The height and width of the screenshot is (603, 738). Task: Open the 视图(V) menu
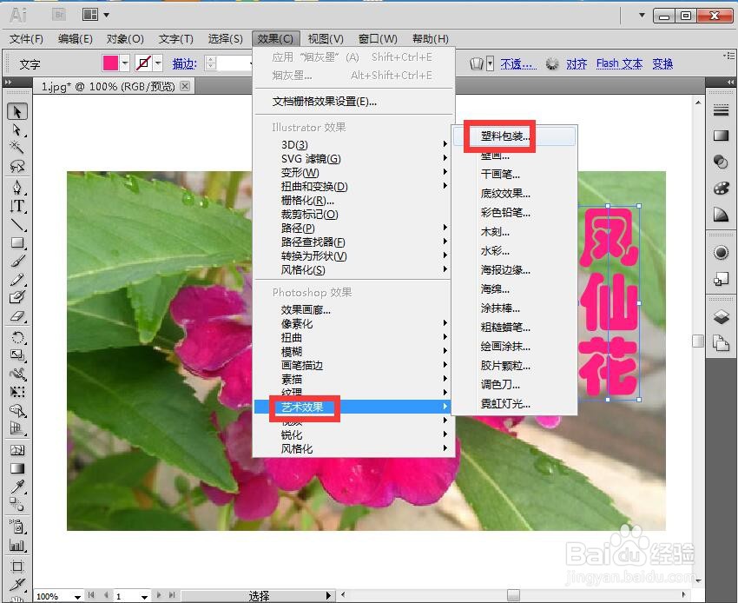click(x=326, y=38)
